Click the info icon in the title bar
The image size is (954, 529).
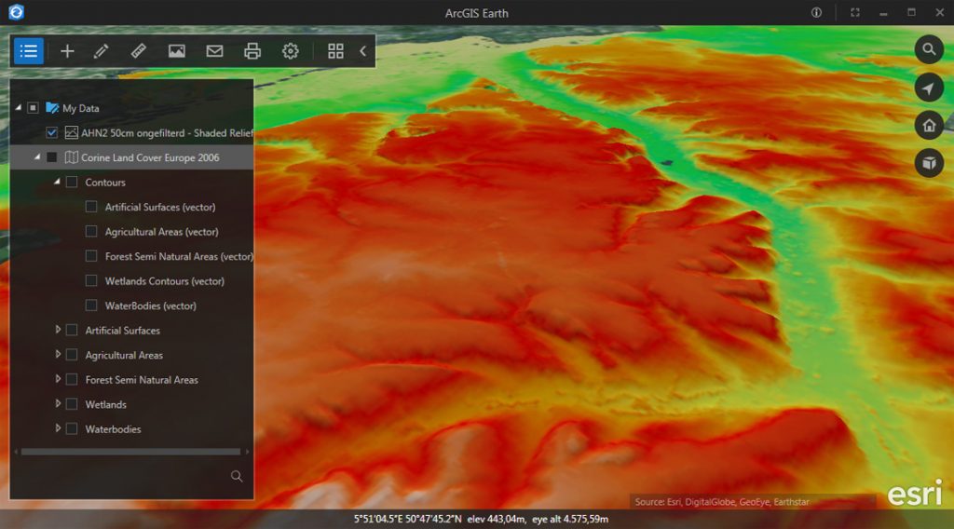(x=816, y=13)
